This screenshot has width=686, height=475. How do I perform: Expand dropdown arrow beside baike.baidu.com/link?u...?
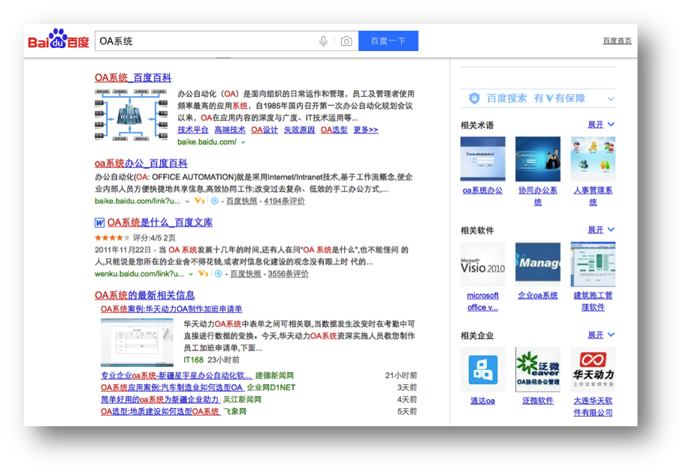[x=187, y=201]
